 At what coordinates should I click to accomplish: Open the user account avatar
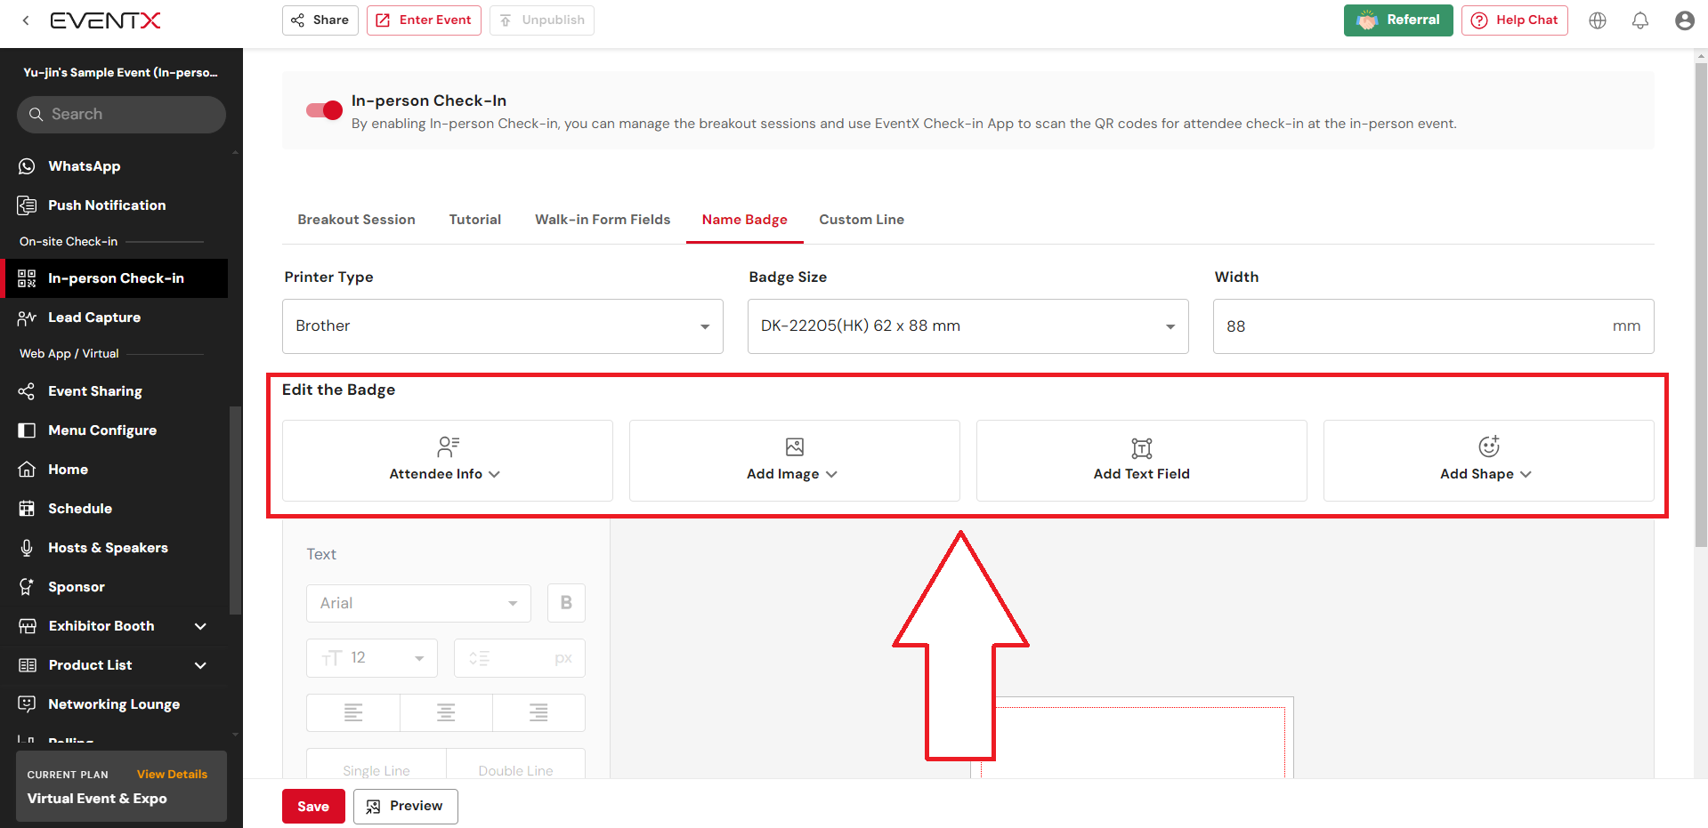(1684, 20)
